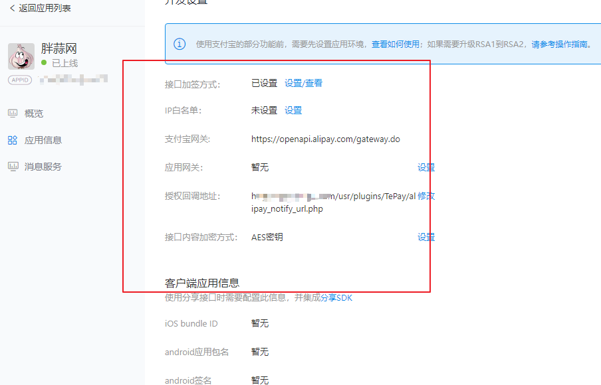Screen dimensions: 601x385
Task: Select 应用信息 in the sidebar
Action: click(43, 140)
